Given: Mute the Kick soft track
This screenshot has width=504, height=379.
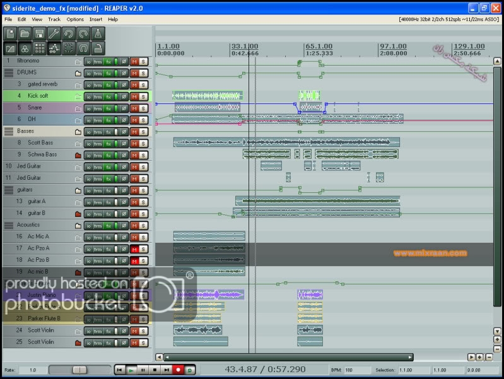Looking at the screenshot, I should [x=134, y=96].
